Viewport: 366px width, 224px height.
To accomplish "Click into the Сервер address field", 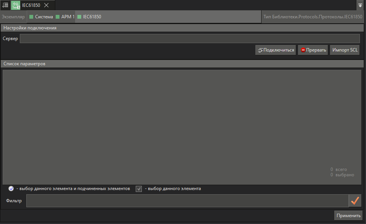I will coord(189,39).
